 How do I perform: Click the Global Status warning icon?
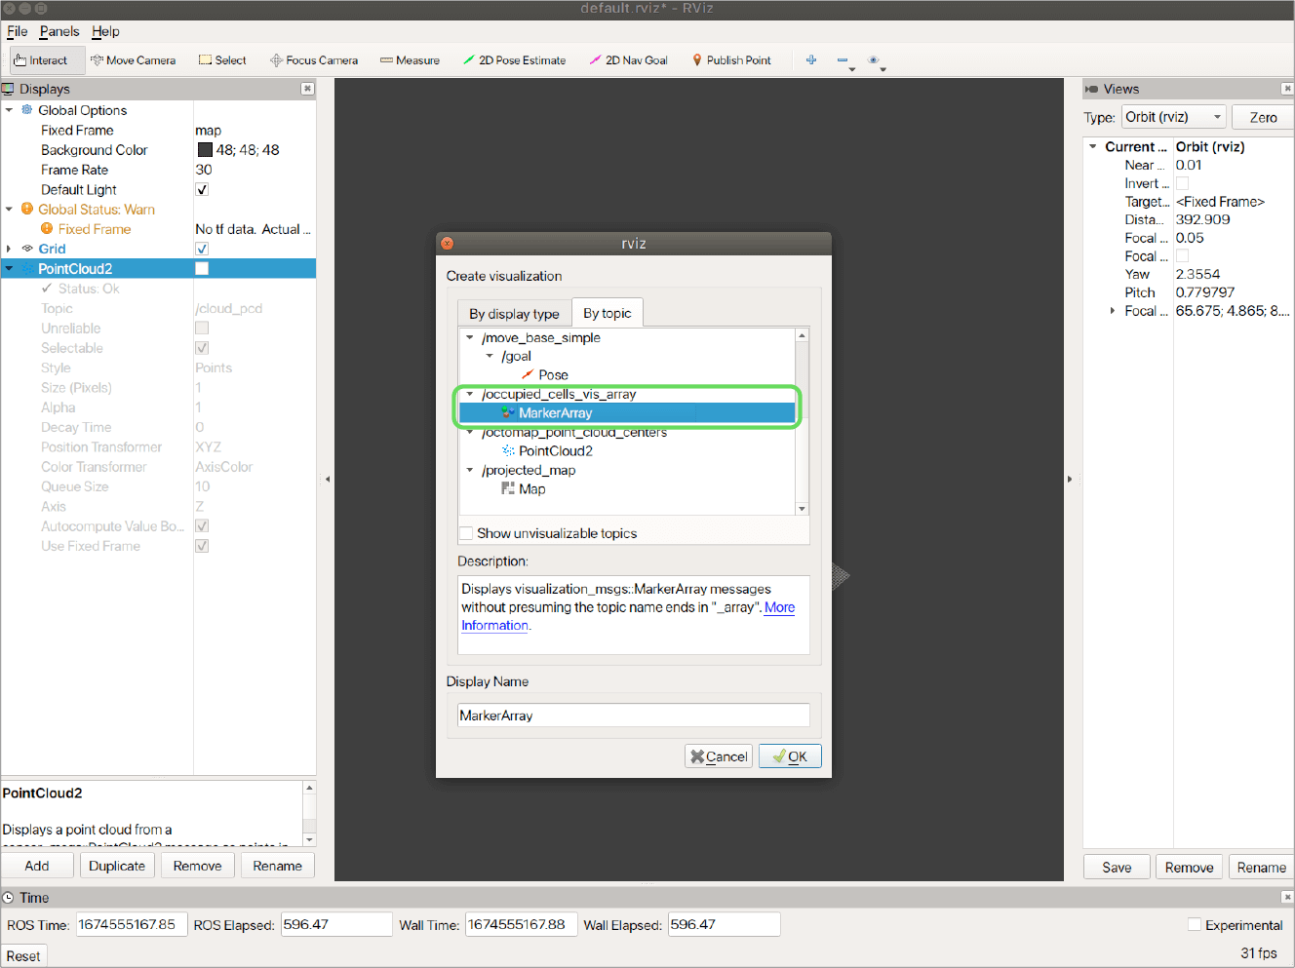pos(27,209)
